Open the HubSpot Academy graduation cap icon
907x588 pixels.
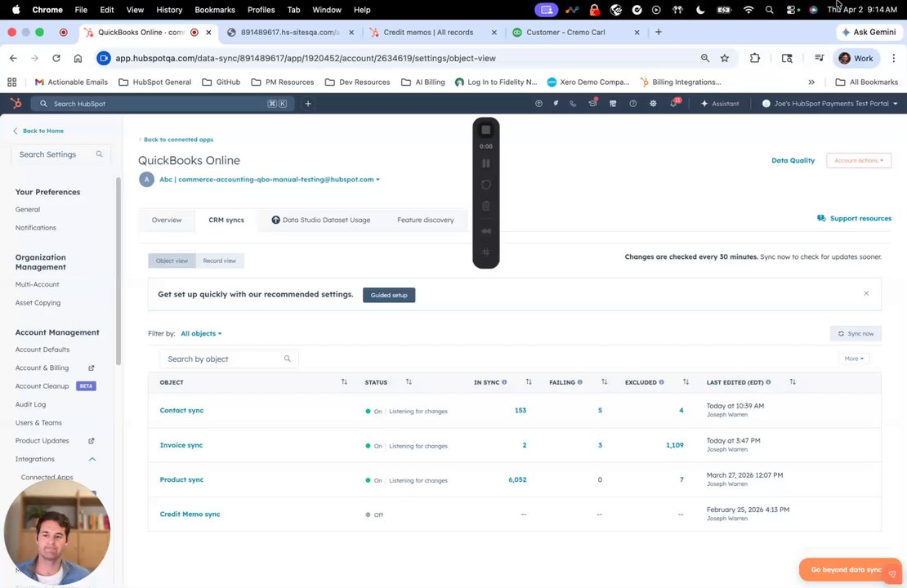click(593, 104)
